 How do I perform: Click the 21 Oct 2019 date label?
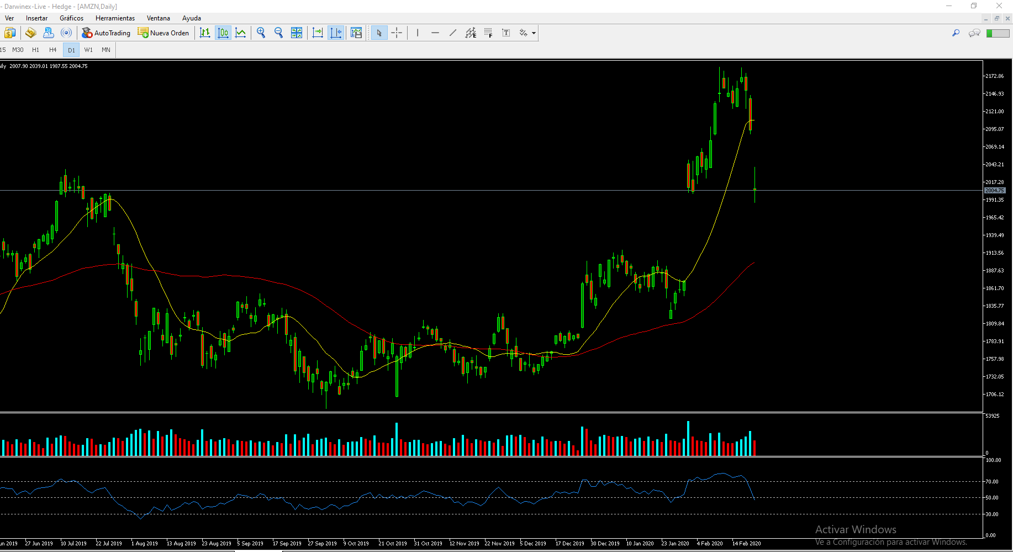(x=393, y=544)
